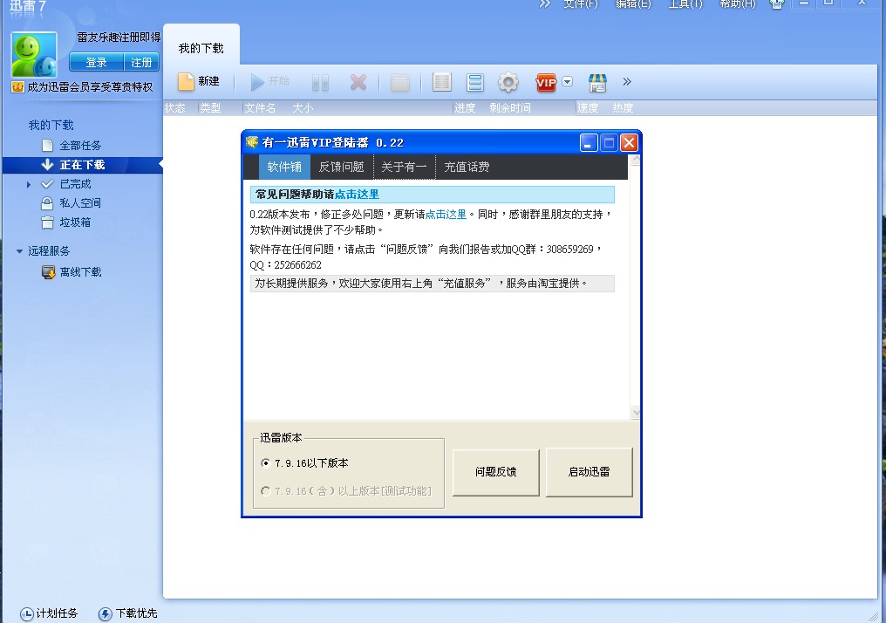Collapse the 远程服务 section arrow
Screen dimensions: 886x623
[20, 251]
